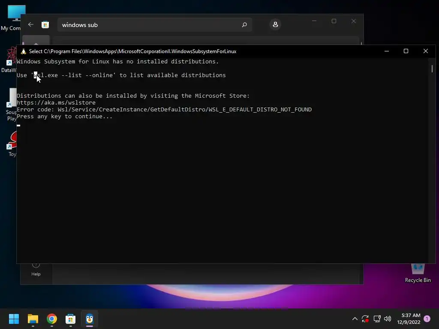
Task: Click the sync update tray icon
Action: pyautogui.click(x=365, y=319)
